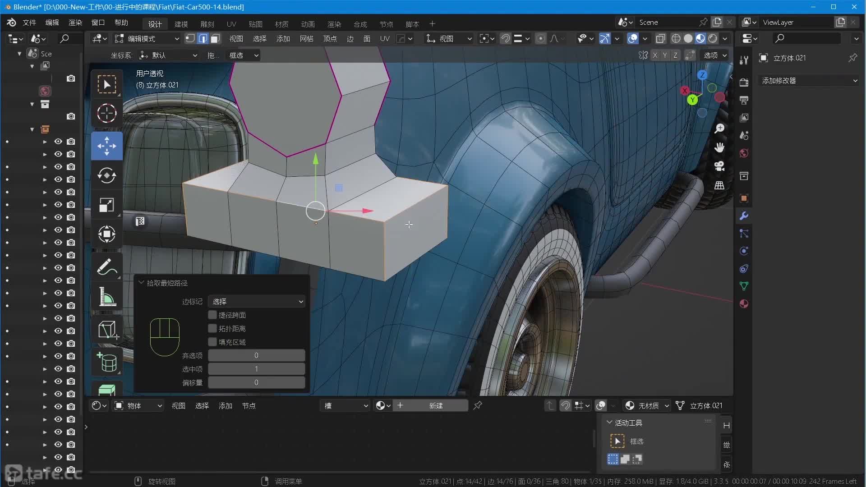Open the Object Data mesh properties tab
The height and width of the screenshot is (487, 866).
pos(744,286)
